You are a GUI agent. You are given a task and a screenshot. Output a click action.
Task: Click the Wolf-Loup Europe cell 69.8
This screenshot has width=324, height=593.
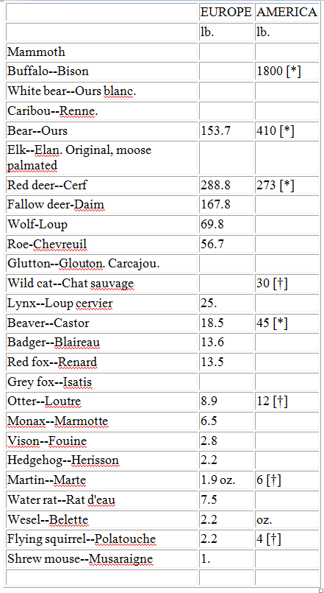(x=227, y=224)
